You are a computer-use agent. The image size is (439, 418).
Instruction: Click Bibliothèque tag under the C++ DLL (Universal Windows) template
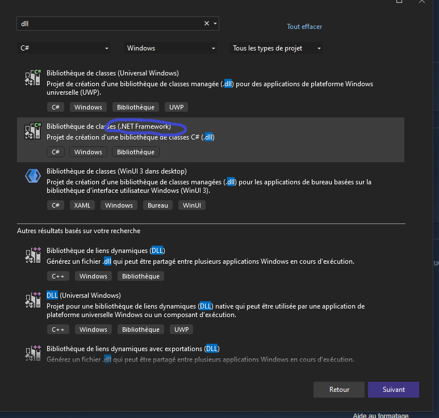point(140,330)
